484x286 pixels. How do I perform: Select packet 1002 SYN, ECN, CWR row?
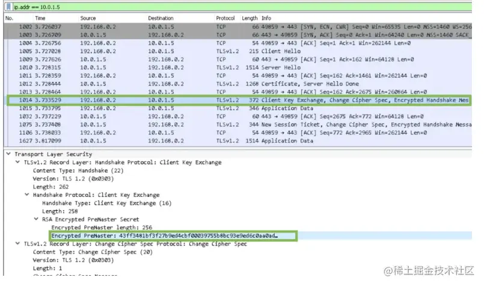pos(237,27)
